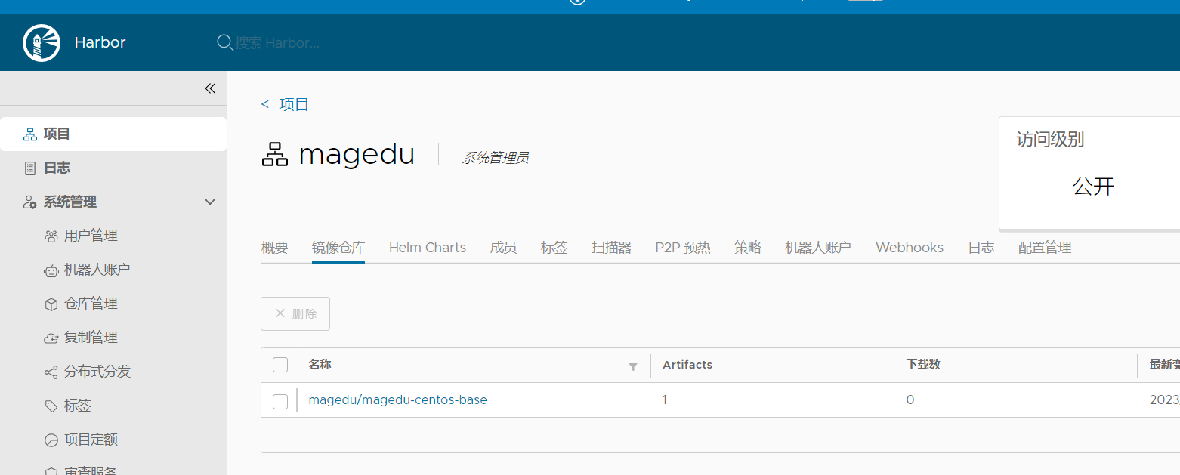Switch to the 配置管理 tab
This screenshot has height=475, width=1180.
(1045, 248)
